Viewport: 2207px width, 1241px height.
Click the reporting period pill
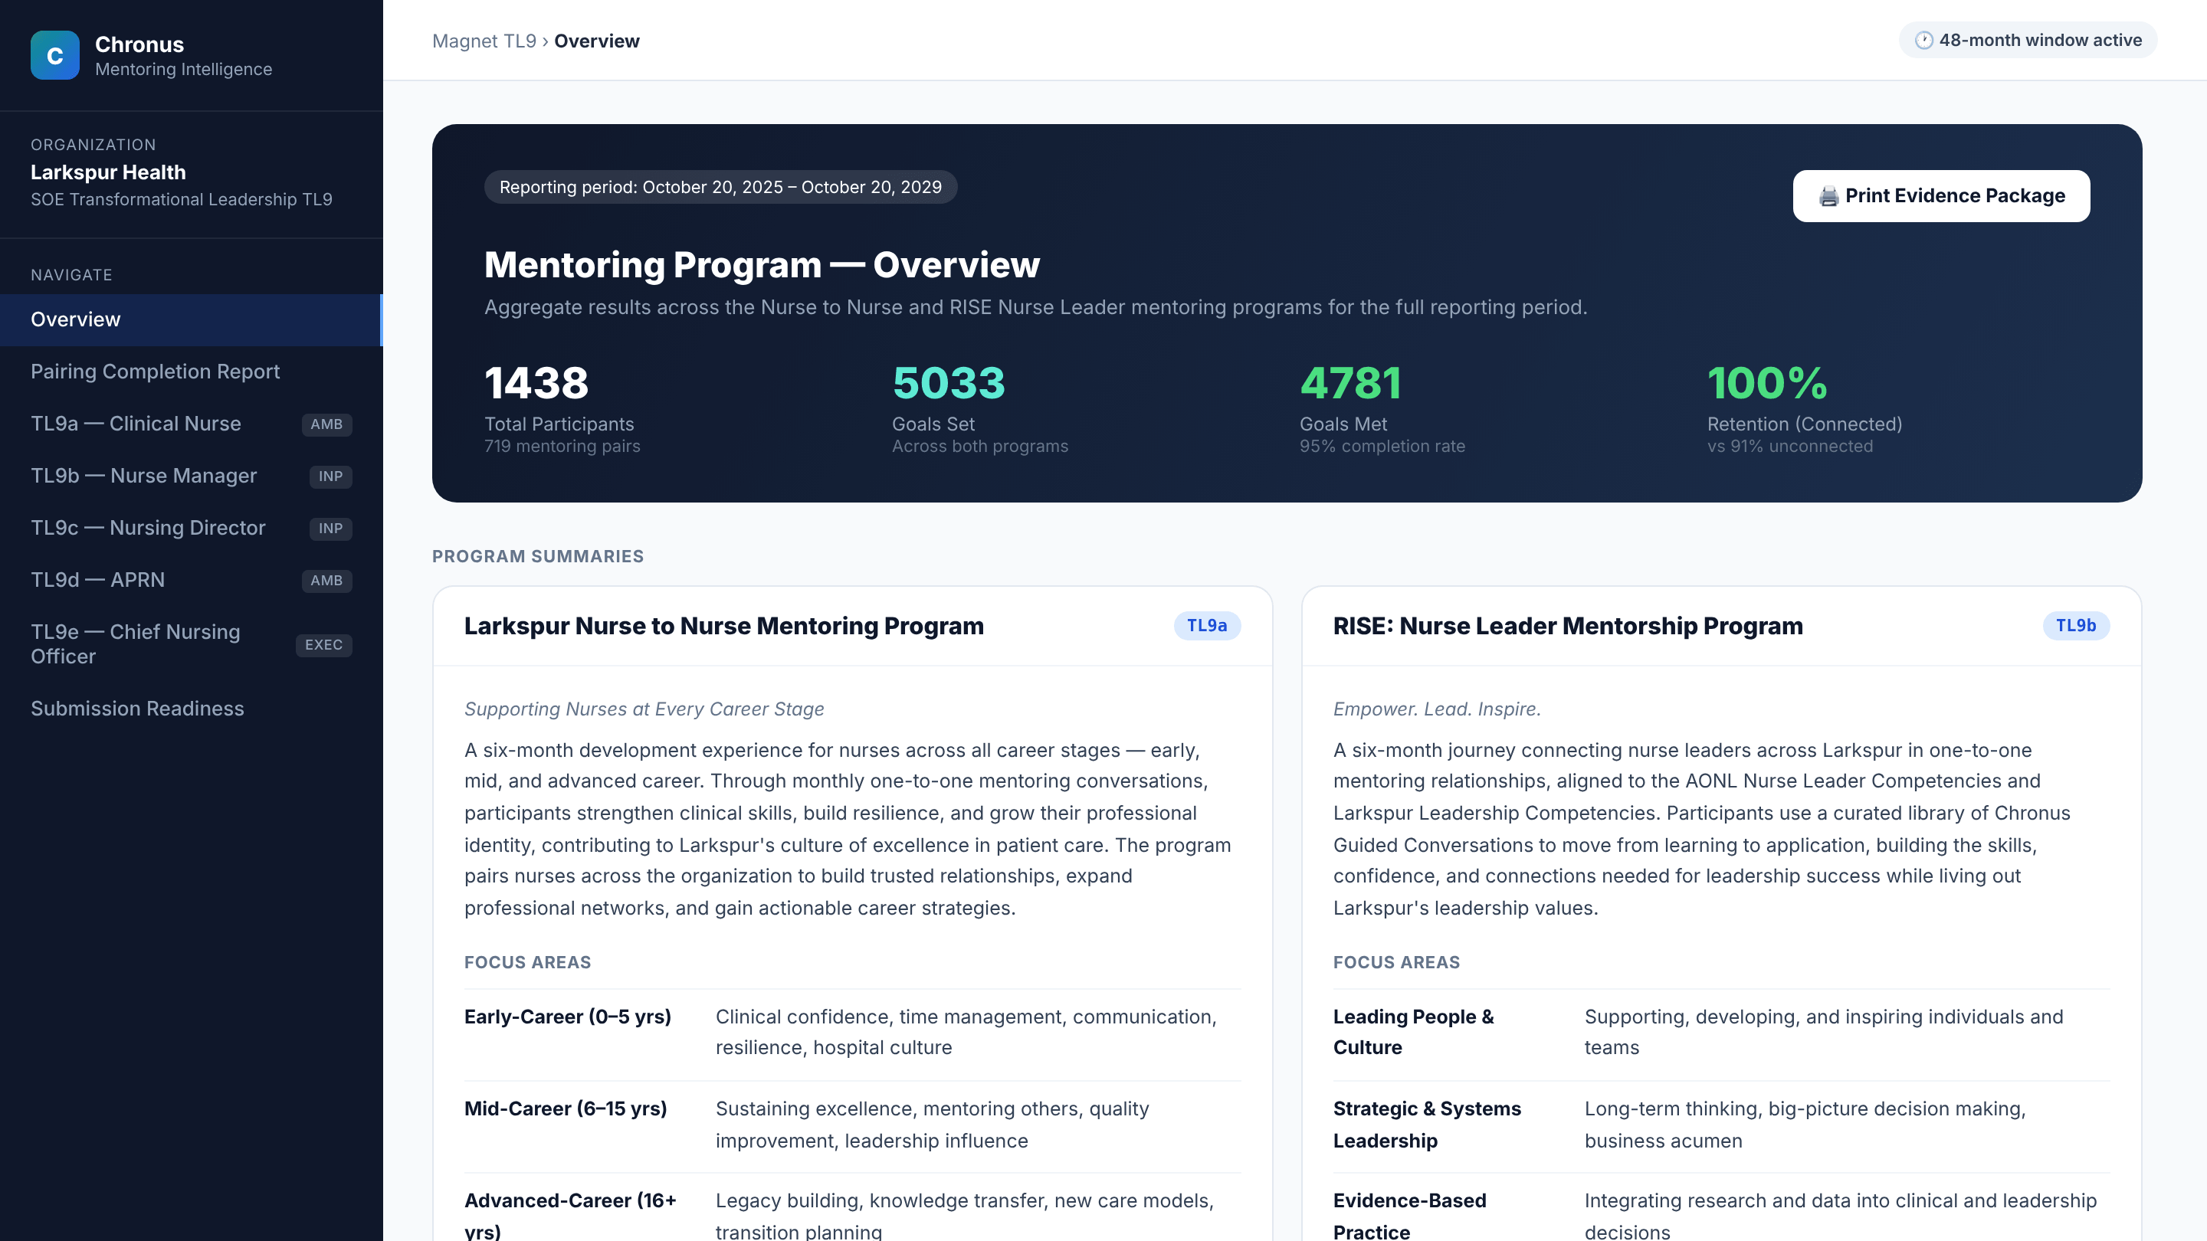tap(720, 187)
